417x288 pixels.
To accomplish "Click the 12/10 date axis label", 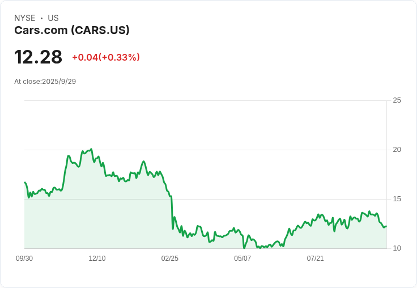I will 97,258.
